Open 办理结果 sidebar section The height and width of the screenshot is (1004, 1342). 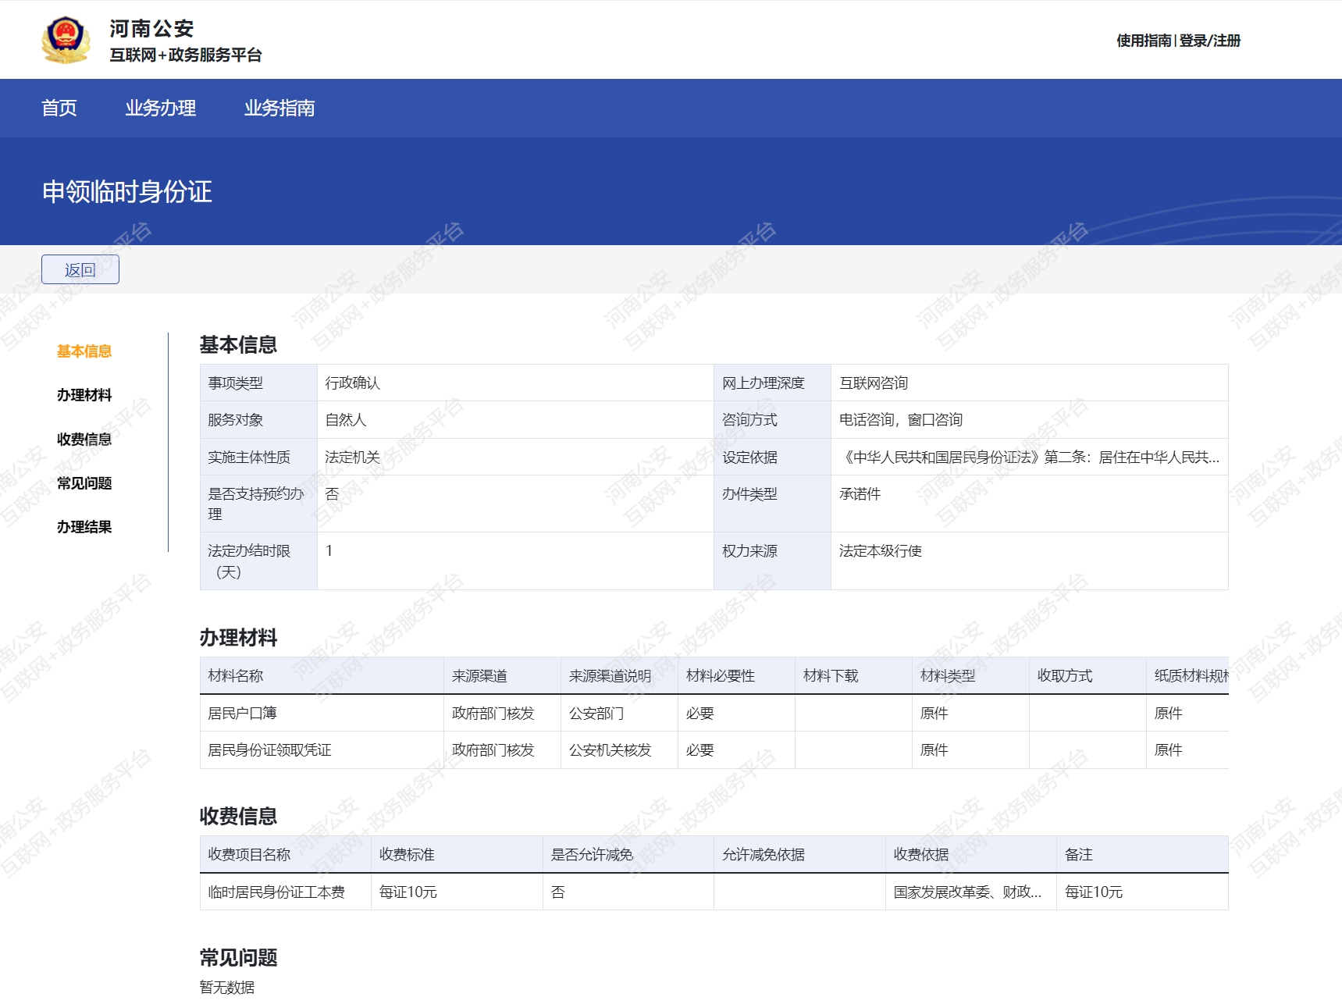84,527
